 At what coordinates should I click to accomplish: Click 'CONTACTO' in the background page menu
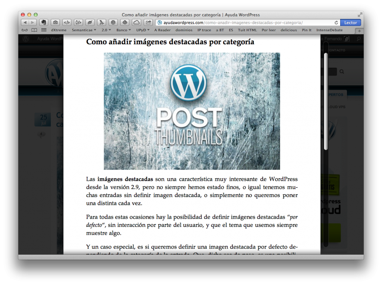point(336,50)
